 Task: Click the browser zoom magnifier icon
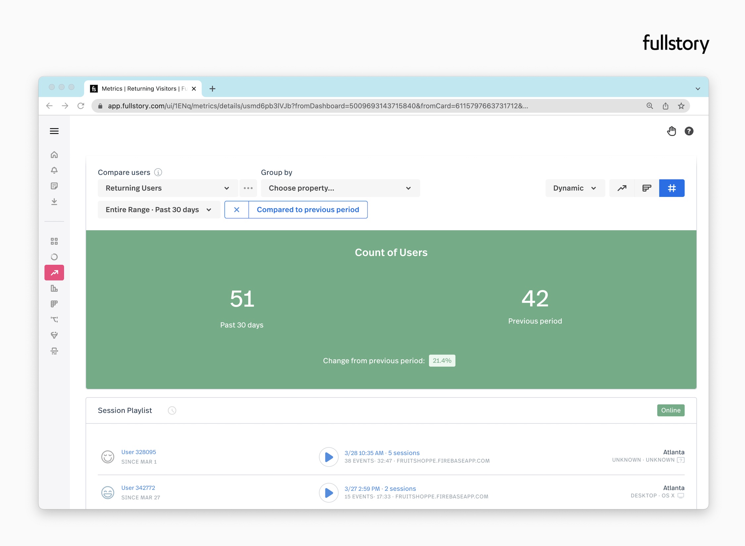[650, 106]
